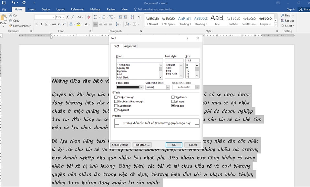Toggle Bold in the ribbon

(x=36, y=24)
